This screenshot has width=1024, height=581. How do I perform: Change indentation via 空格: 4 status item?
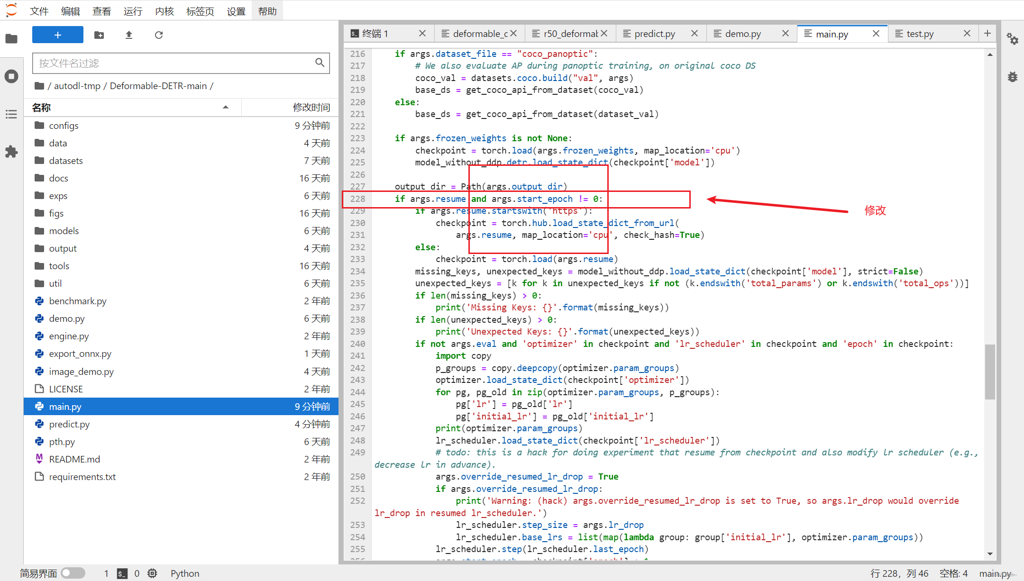(x=954, y=573)
